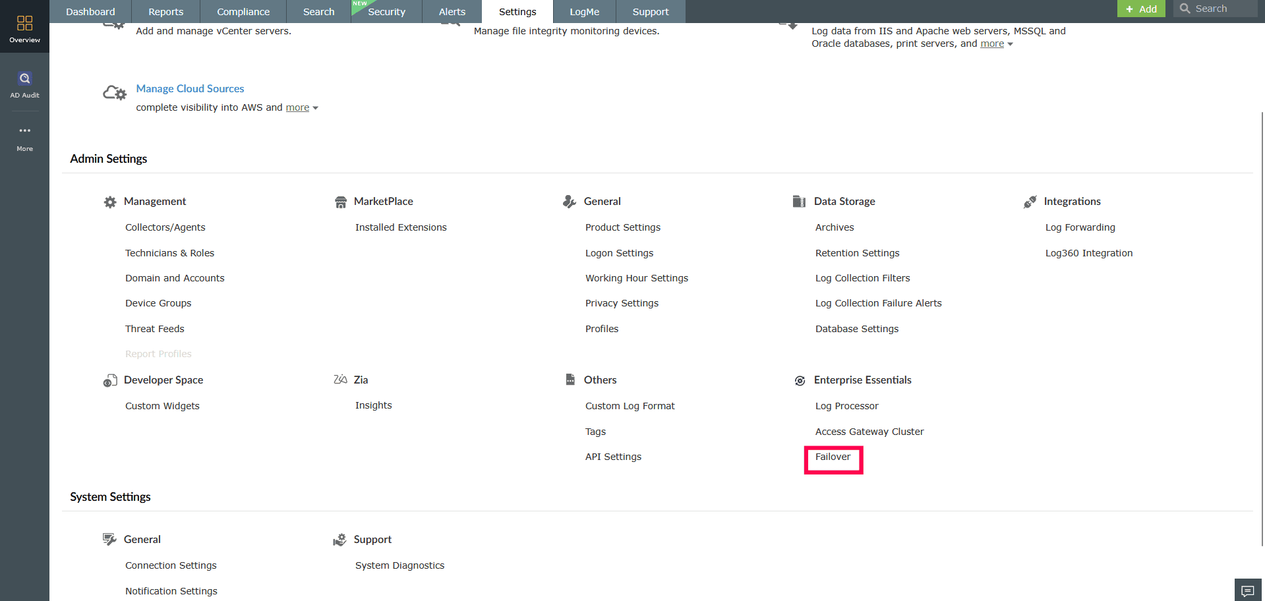Expand the 'more' dropdown under Cloud Sources
Screen dimensions: 1265x601
302,107
